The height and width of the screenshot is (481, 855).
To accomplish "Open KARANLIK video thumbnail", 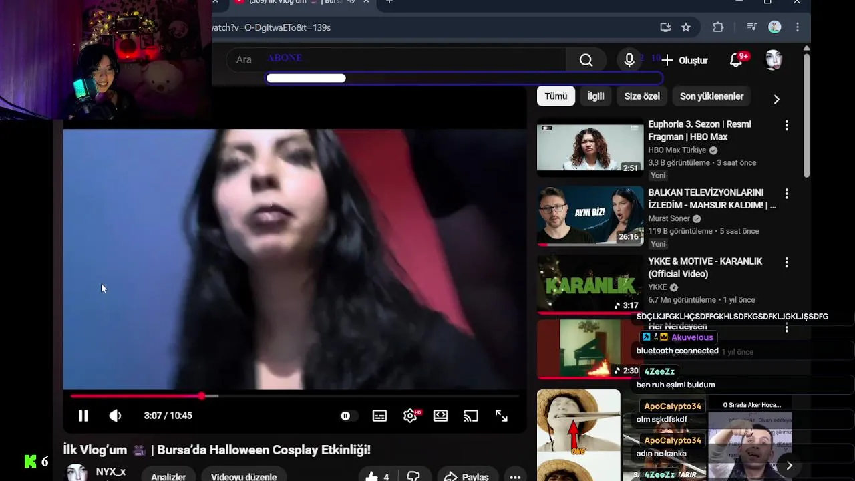I will 590,285.
